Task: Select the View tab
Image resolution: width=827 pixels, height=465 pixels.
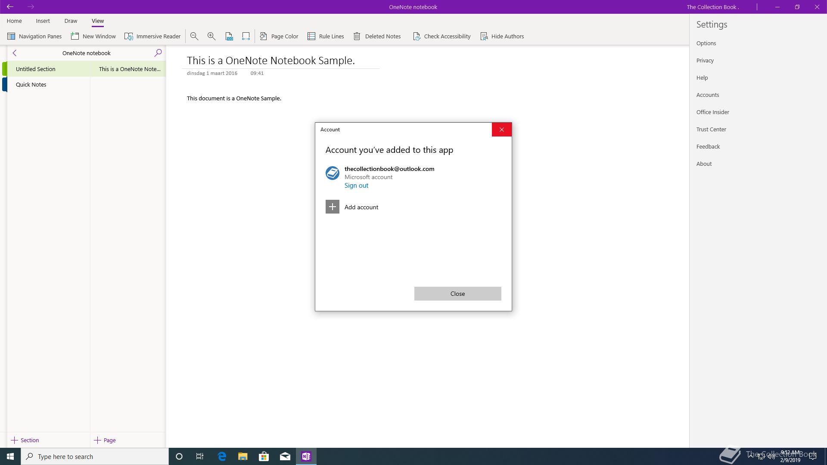Action: pos(98,21)
